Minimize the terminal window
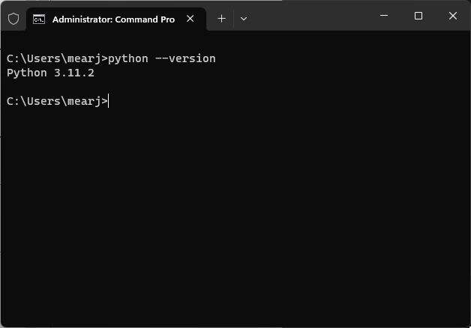 383,16
